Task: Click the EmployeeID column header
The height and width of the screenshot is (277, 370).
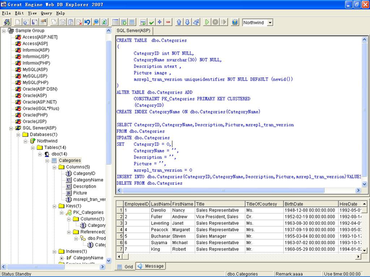Action: click(137, 204)
